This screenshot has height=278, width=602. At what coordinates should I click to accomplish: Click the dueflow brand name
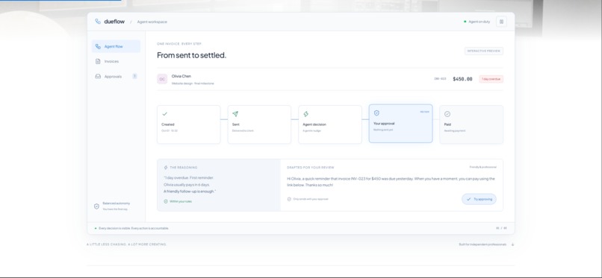[x=114, y=22]
